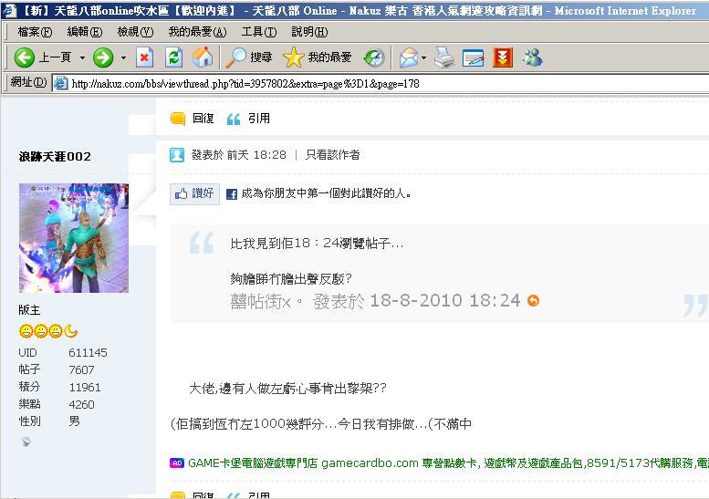Open the 編輯(E) menu
The height and width of the screenshot is (499, 709).
[x=85, y=32]
